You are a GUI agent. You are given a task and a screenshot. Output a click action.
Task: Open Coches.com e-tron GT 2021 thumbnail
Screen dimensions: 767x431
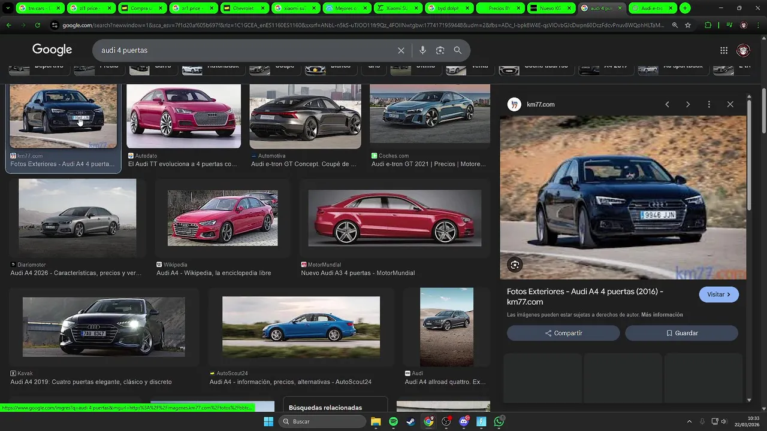click(430, 114)
